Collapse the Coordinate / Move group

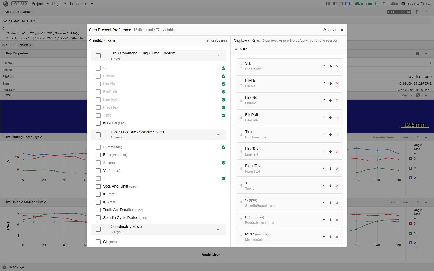tap(218, 229)
